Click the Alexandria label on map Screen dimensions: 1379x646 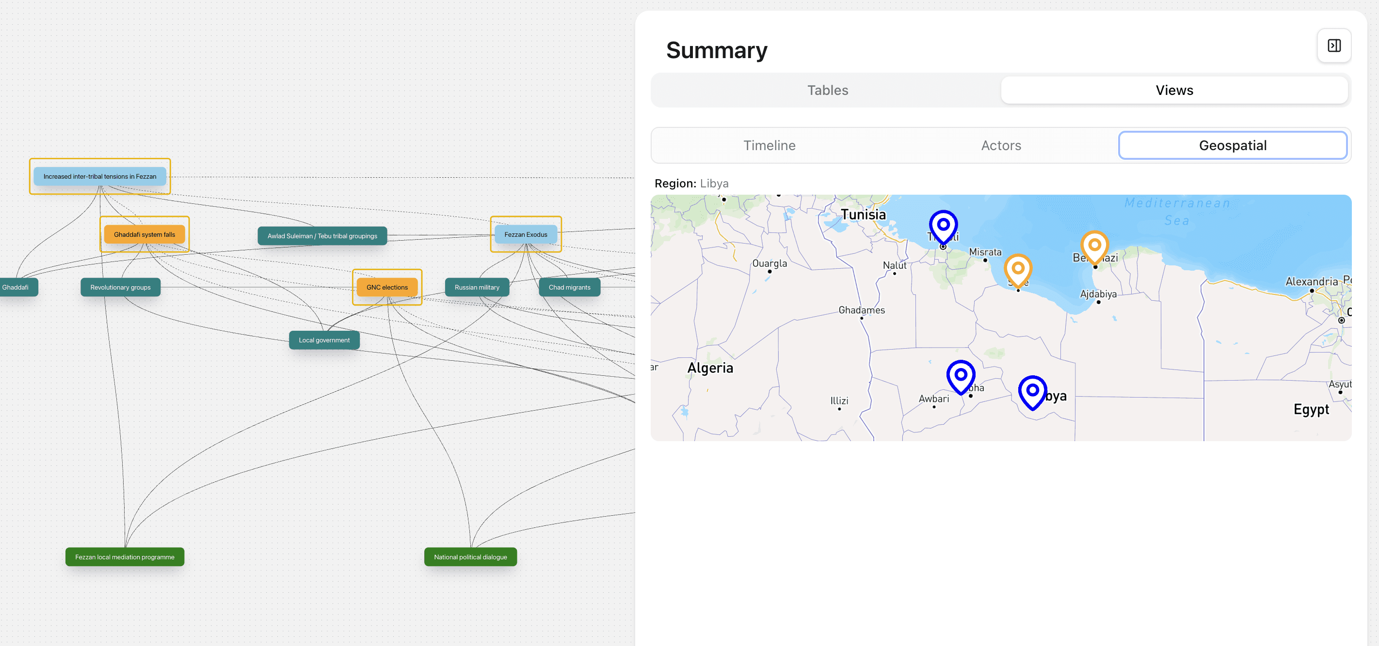click(1311, 282)
